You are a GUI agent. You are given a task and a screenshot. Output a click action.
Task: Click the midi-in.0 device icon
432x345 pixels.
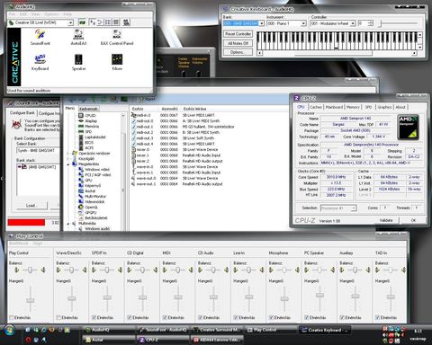[x=134, y=115]
